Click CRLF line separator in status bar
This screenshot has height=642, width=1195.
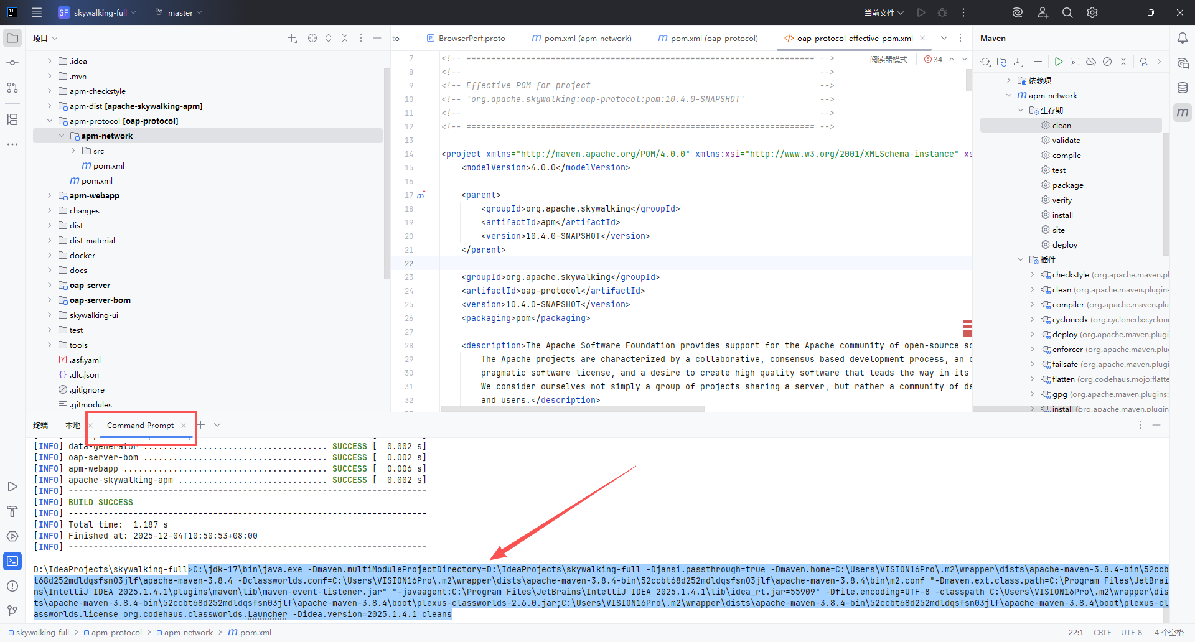tap(1102, 632)
